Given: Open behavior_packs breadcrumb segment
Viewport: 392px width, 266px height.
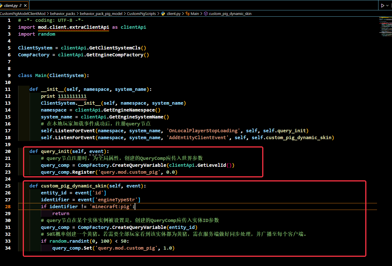Looking at the screenshot, I should [x=62, y=14].
